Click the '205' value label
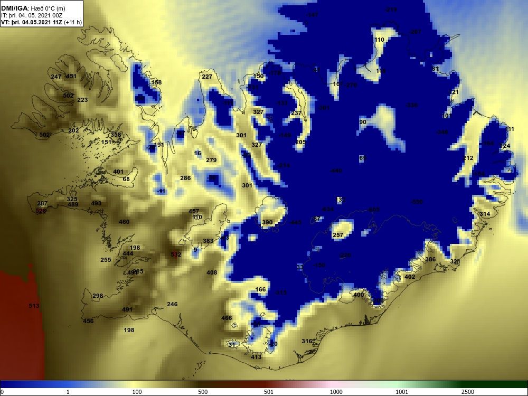 [x=300, y=142]
